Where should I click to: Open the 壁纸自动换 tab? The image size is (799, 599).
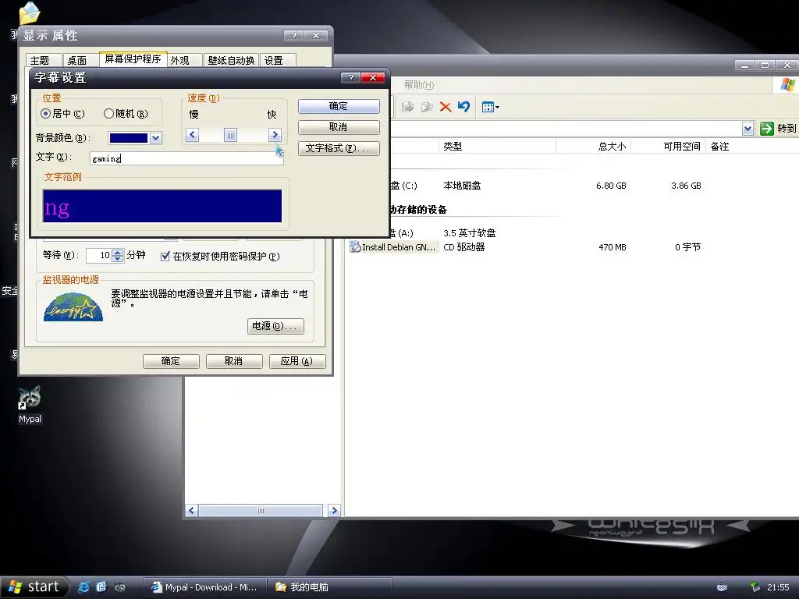231,61
